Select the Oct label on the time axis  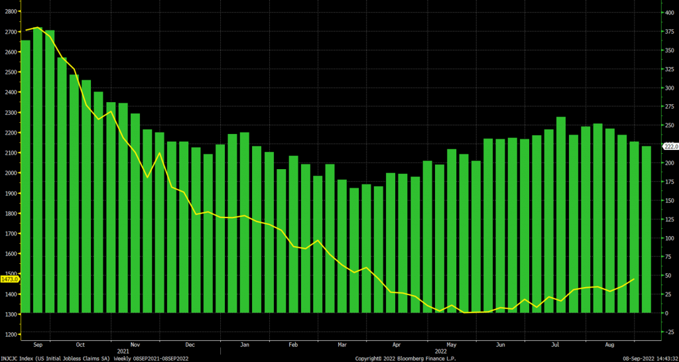pyautogui.click(x=80, y=344)
